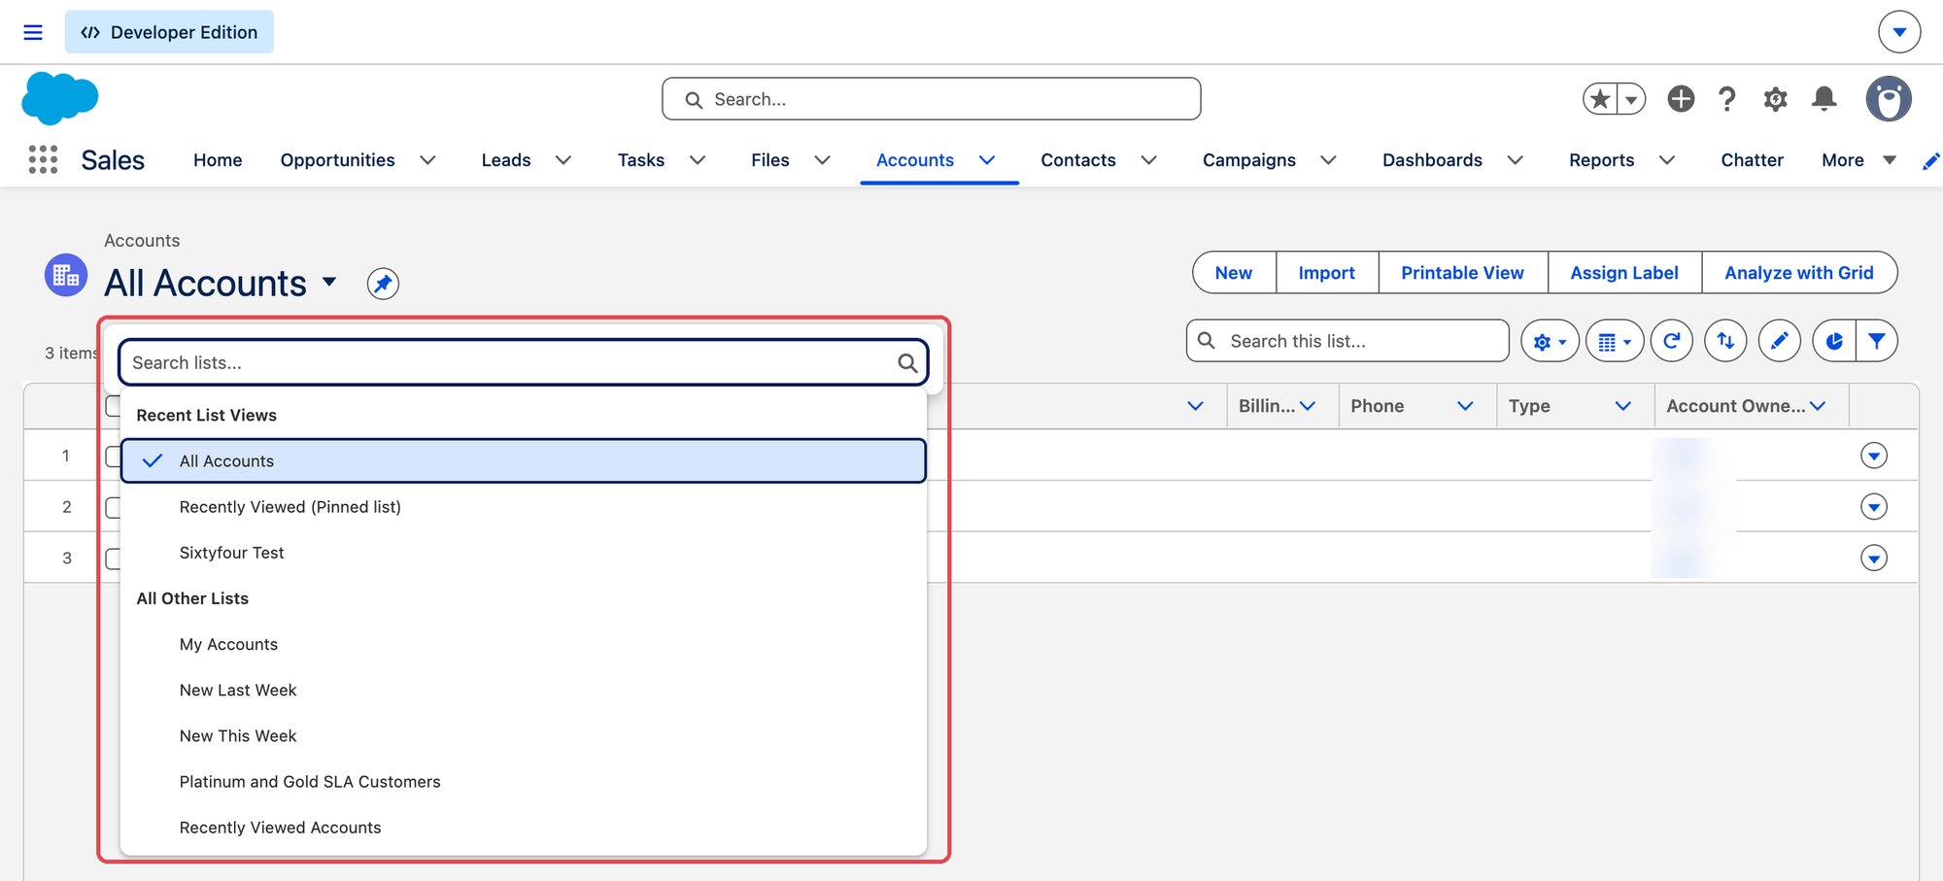Open the display-as table dropdown

[x=1615, y=341]
